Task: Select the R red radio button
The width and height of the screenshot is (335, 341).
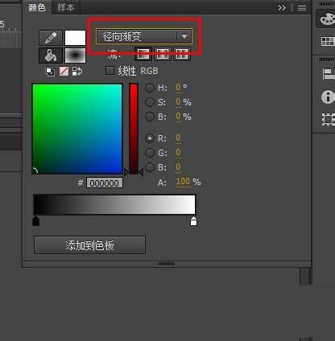Action: point(150,138)
